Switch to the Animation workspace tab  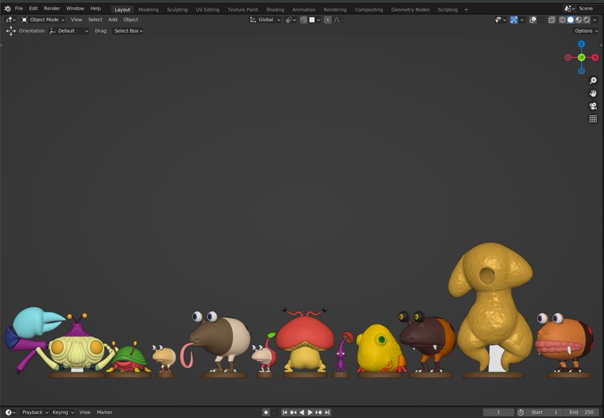(304, 10)
